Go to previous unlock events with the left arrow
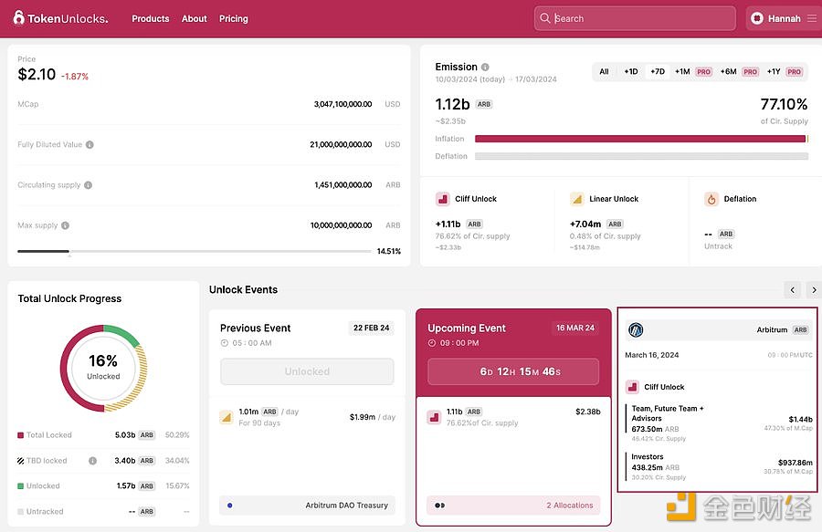 (793, 289)
